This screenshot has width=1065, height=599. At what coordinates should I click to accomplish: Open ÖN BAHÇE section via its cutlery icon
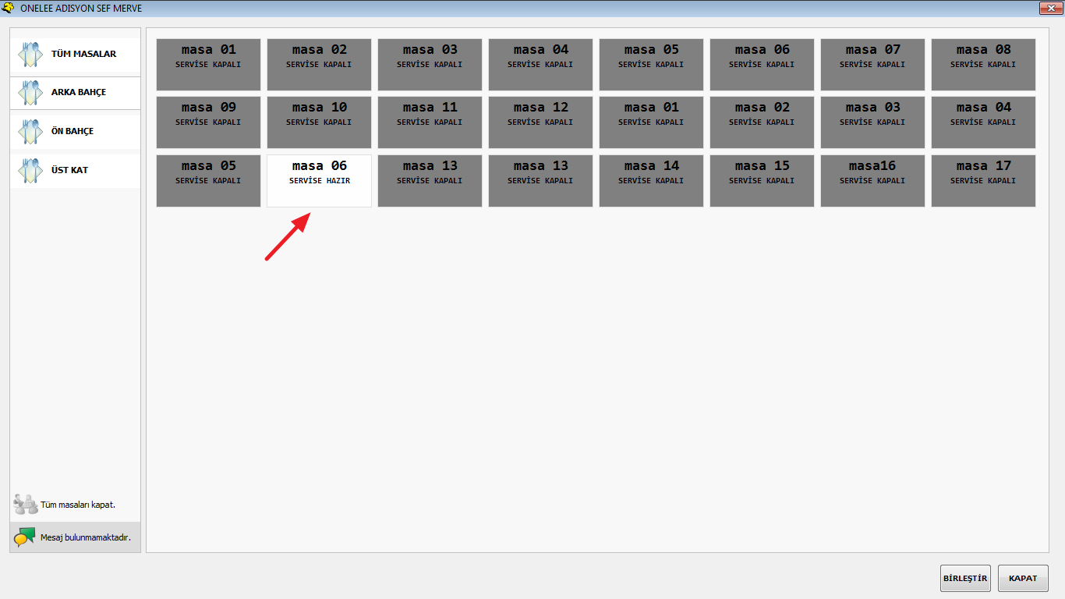[30, 131]
